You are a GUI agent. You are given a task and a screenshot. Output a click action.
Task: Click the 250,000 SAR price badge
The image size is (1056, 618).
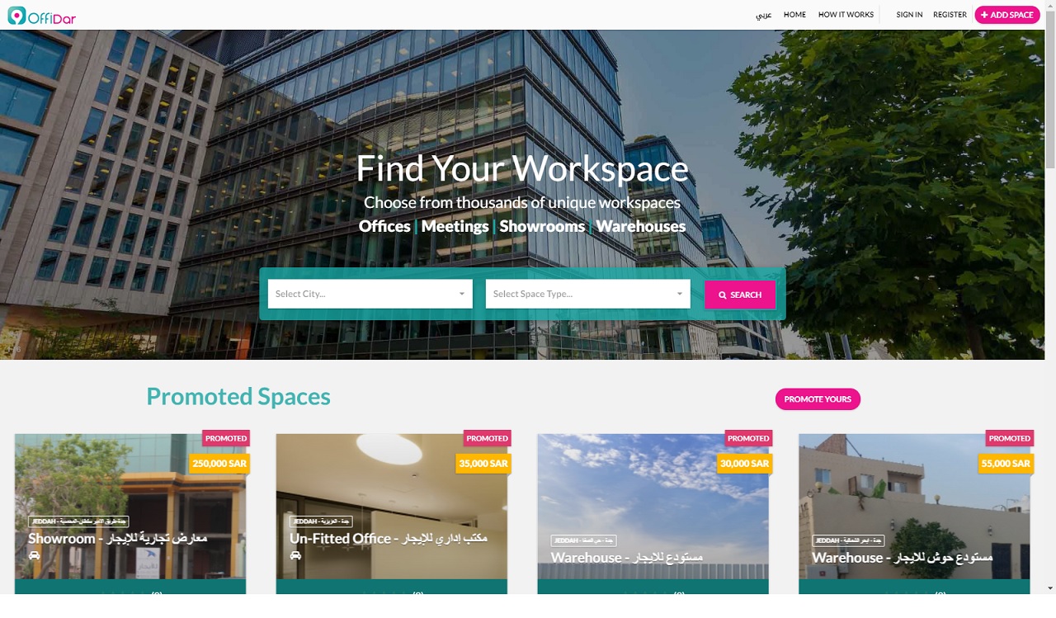(219, 464)
